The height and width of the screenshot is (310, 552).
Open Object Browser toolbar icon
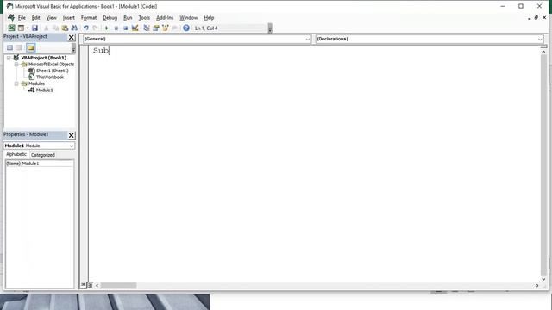[x=165, y=28]
